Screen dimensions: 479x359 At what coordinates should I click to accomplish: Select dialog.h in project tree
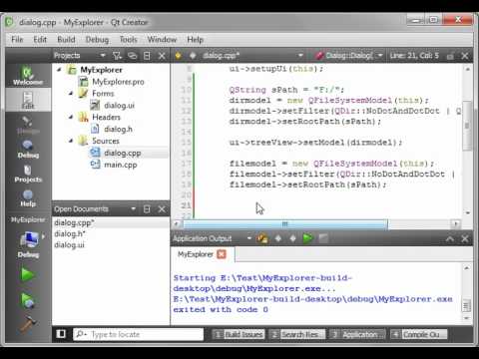coord(118,129)
